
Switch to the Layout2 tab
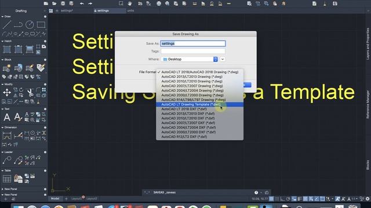[x=92, y=199]
